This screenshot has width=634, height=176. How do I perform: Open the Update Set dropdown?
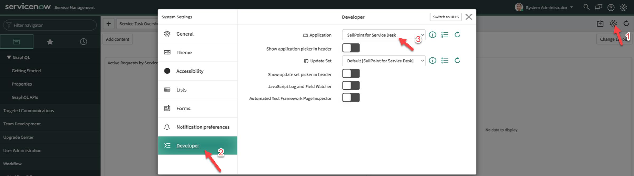[x=384, y=61]
